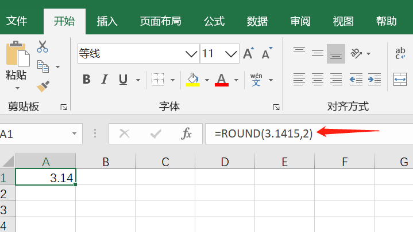Align text right
Image resolution: width=413 pixels, height=232 pixels.
click(336, 80)
